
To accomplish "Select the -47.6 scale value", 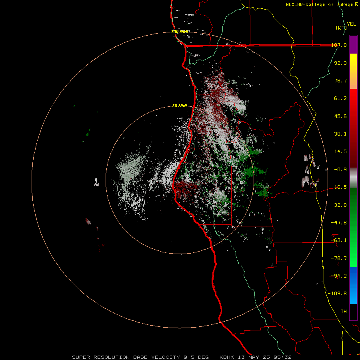I will 339,223.
